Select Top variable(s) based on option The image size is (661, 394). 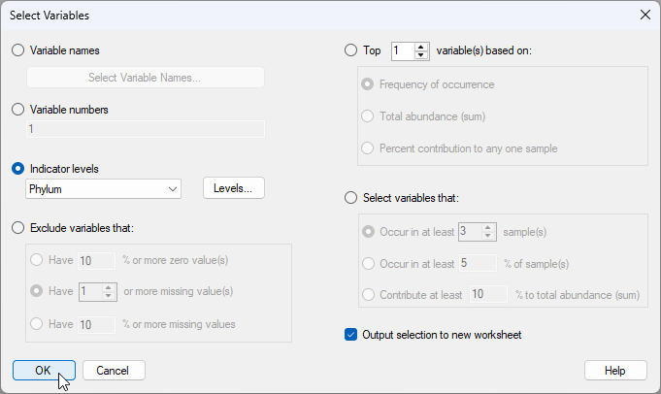[x=350, y=50]
